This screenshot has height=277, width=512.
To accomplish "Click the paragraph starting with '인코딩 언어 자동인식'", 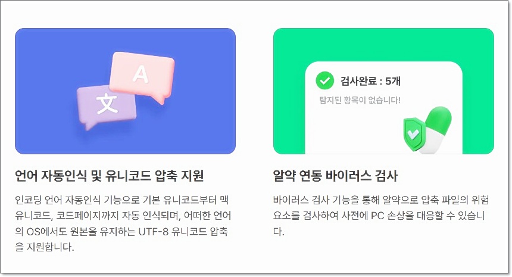I will point(123,223).
